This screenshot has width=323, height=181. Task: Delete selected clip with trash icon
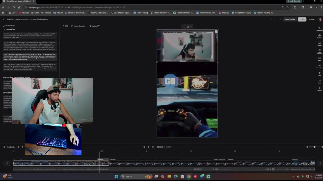(x=22, y=147)
